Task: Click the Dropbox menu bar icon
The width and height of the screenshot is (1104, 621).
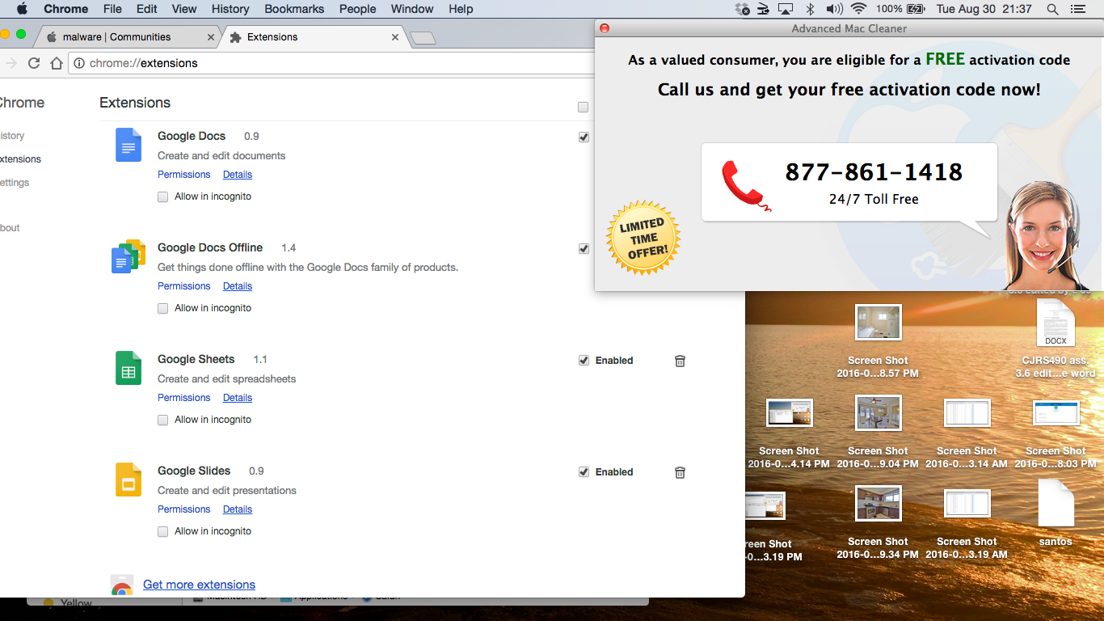Action: tap(742, 9)
